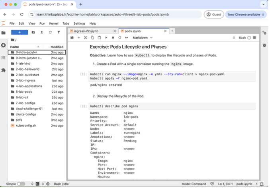Open the property inspector gears icon
The height and width of the screenshot is (188, 270).
(264, 33)
